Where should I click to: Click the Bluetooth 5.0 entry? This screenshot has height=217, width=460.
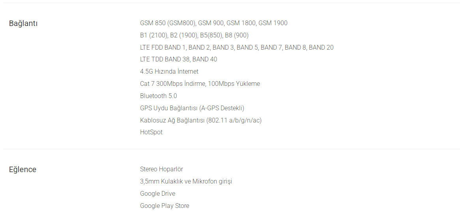tap(159, 96)
